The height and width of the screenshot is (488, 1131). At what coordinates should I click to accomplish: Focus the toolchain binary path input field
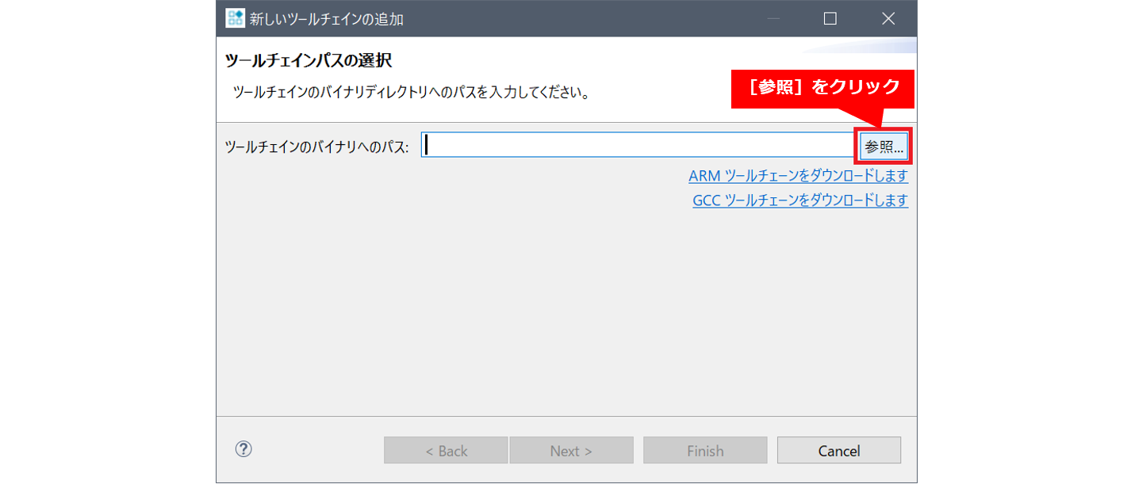(x=636, y=145)
